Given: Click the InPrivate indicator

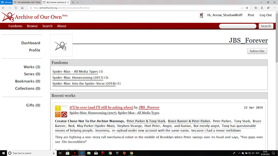Looking at the screenshot, I should click(6, 2).
